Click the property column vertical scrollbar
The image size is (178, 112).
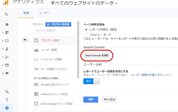pyautogui.click(x=78, y=50)
